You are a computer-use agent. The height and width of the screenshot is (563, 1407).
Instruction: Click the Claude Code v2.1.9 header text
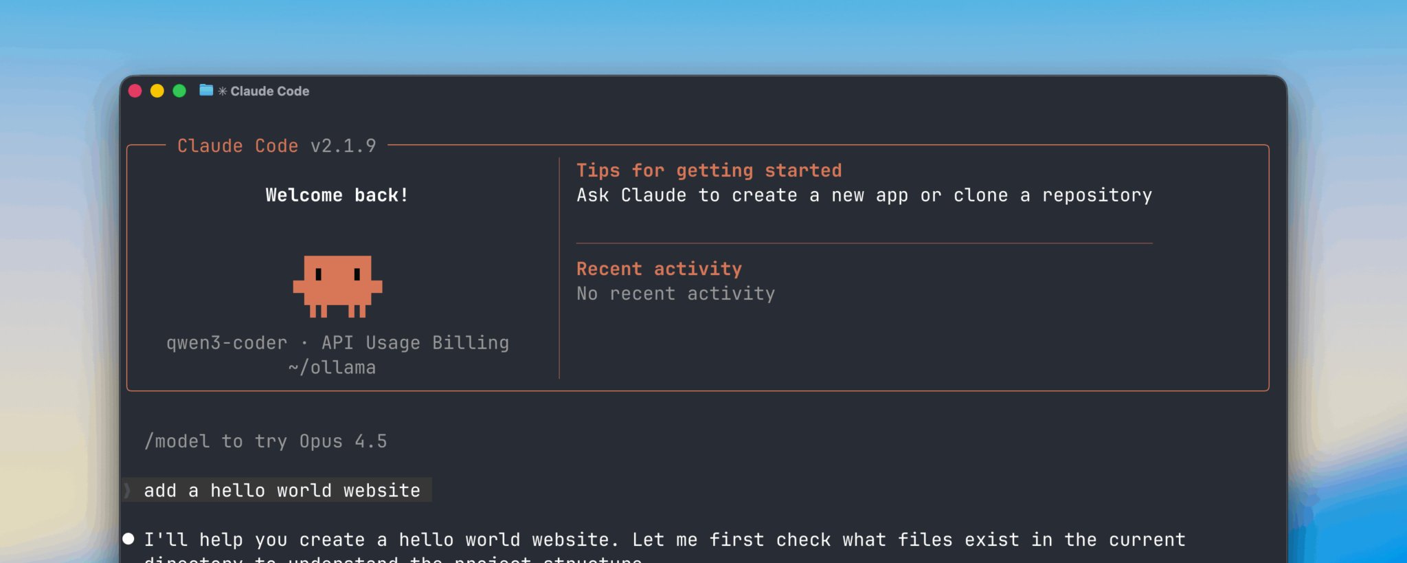(x=277, y=146)
